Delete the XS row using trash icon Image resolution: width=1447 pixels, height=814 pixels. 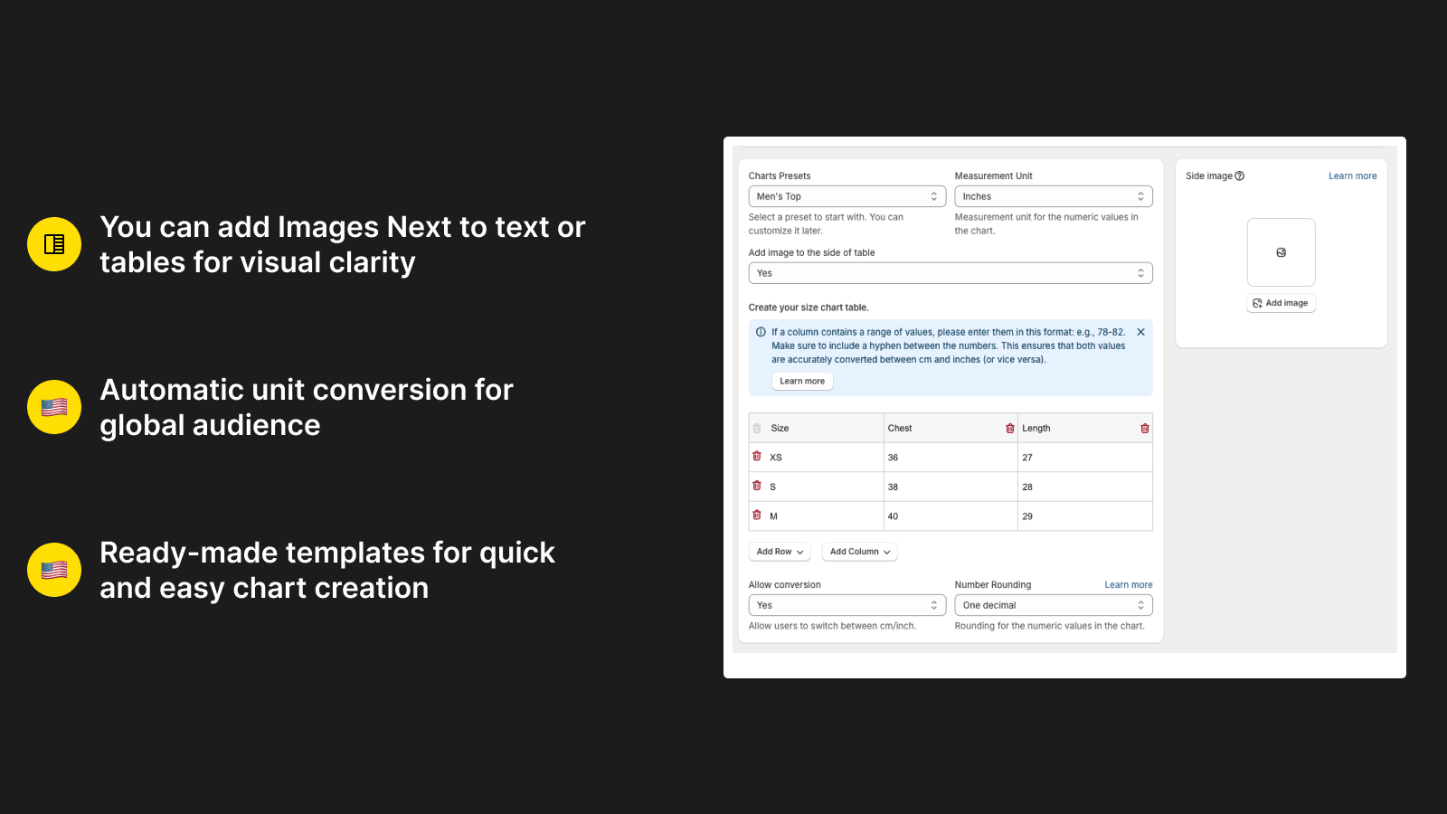[x=757, y=457]
